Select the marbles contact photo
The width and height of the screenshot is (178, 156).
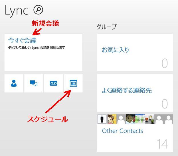point(150,119)
